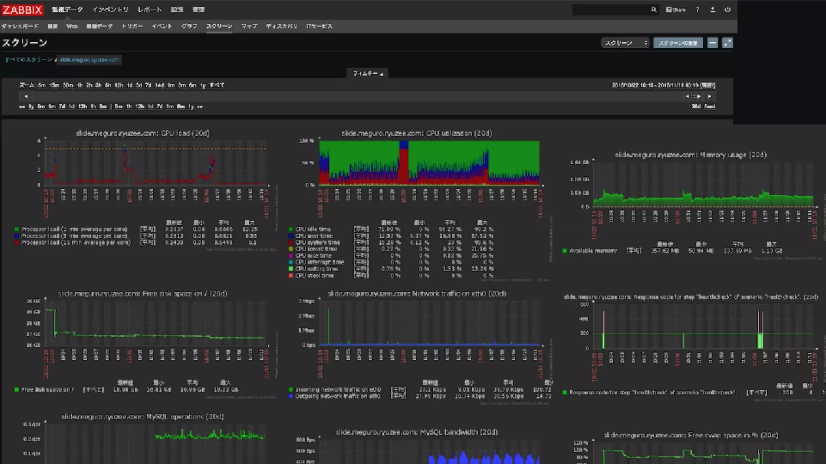The image size is (826, 464).
Task: Go to the トリガー submenu tab
Action: 132,26
